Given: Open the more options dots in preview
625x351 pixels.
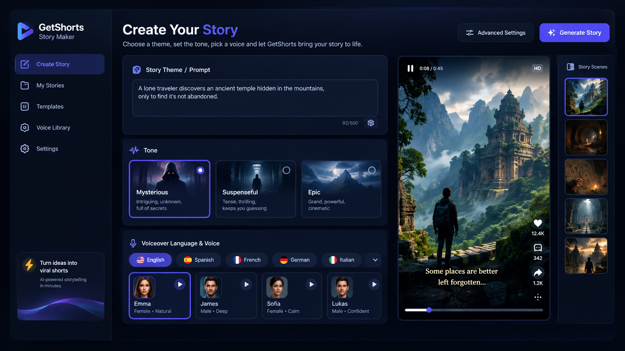Looking at the screenshot, I should (x=538, y=297).
